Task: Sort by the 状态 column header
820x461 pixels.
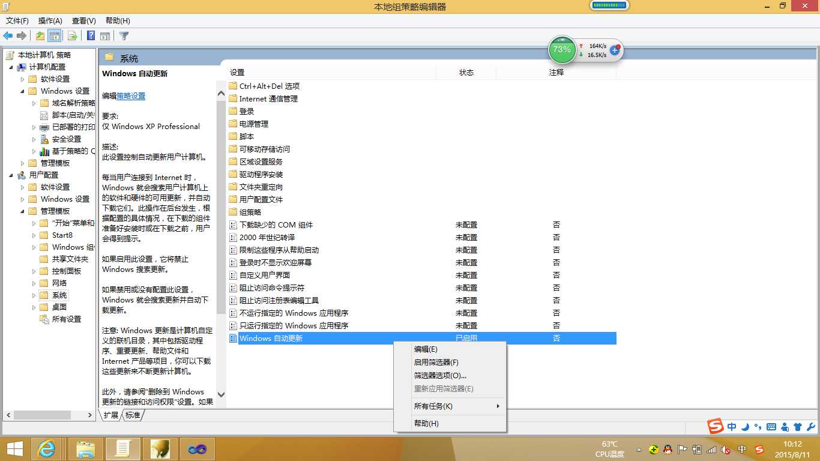Action: tap(466, 72)
